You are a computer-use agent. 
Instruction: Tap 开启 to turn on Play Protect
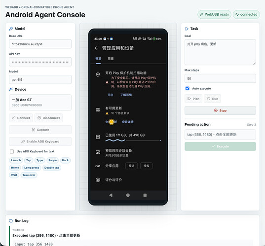pos(110,95)
